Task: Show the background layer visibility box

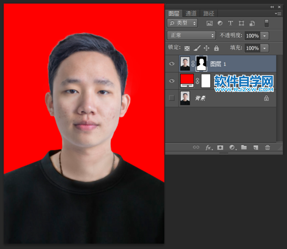Action: pyautogui.click(x=172, y=98)
